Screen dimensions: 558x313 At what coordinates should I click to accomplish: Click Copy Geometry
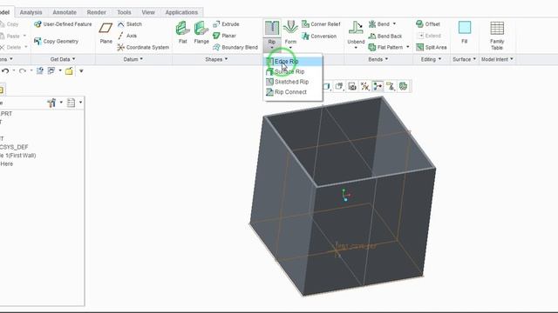tap(56, 41)
